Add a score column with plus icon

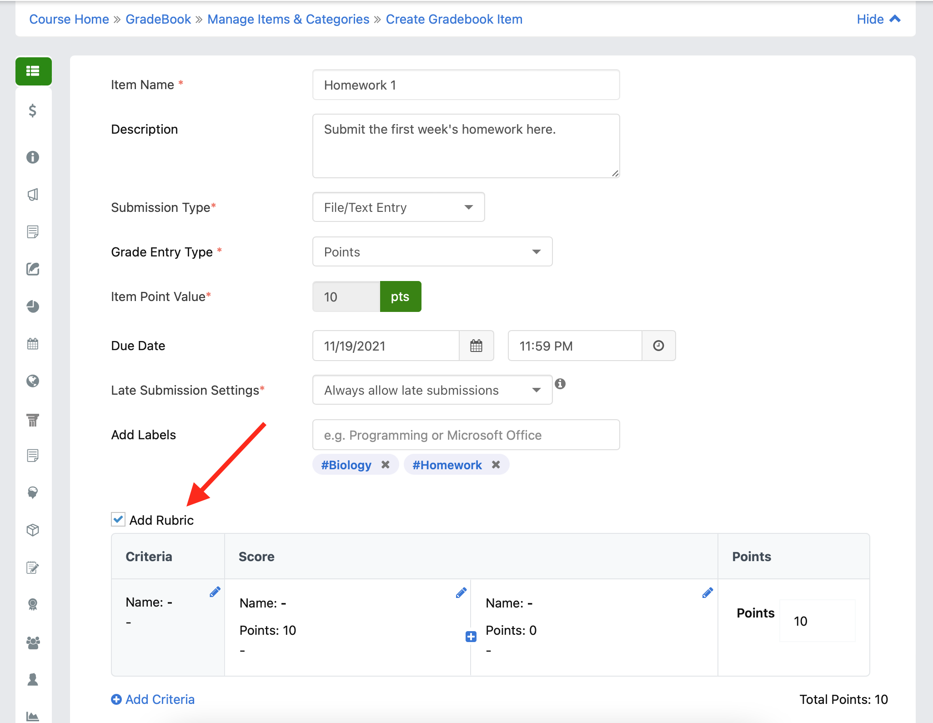471,637
